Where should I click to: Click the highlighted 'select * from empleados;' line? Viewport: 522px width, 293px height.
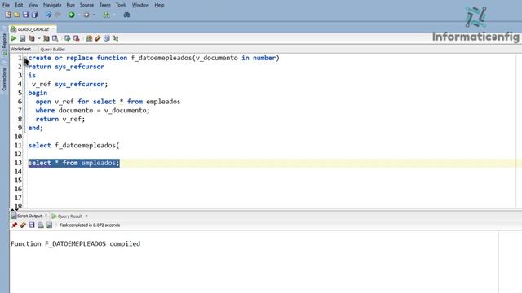click(x=74, y=163)
